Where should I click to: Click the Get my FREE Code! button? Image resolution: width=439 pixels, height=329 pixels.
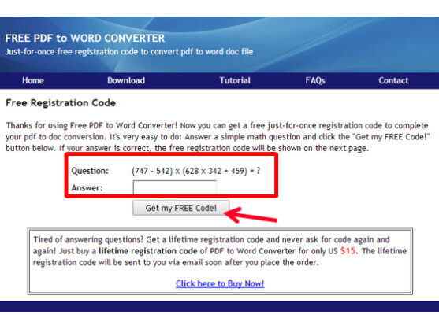tap(181, 208)
